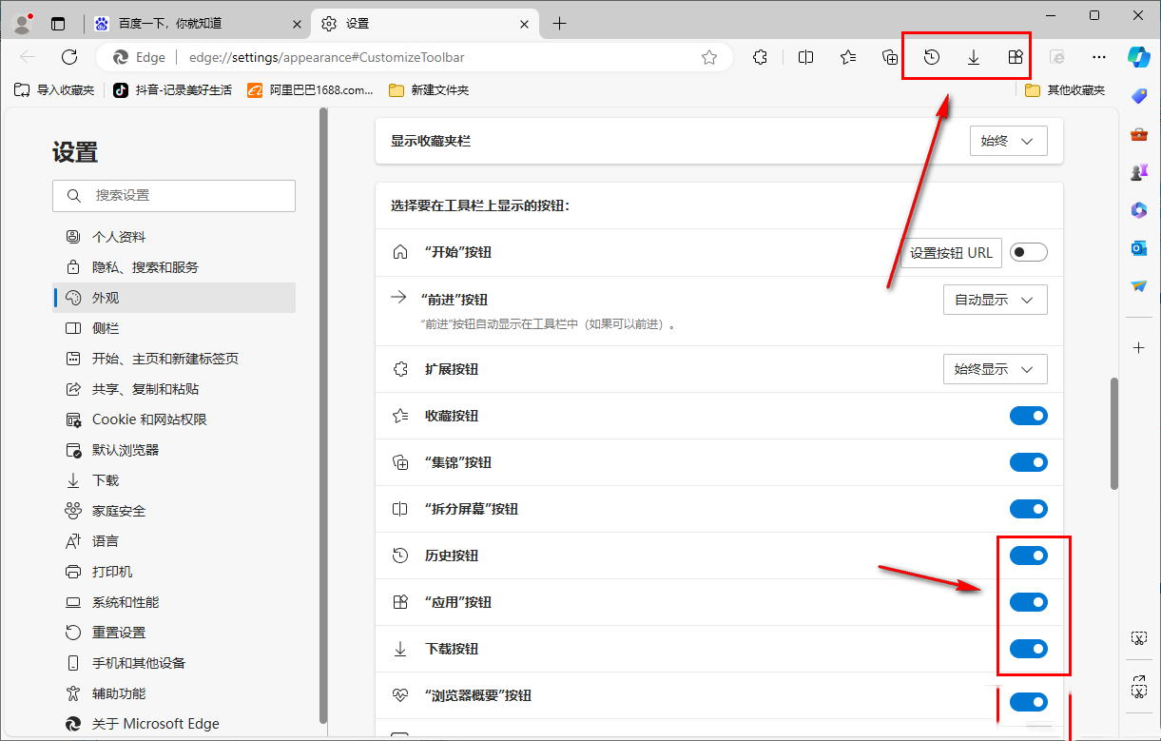1161x741 pixels.
Task: Refresh the page with reload icon
Action: tap(69, 57)
